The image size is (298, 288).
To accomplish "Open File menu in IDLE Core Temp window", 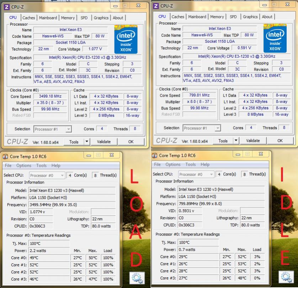I will (158, 164).
